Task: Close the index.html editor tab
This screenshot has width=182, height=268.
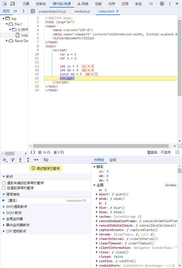Action: 117,11
